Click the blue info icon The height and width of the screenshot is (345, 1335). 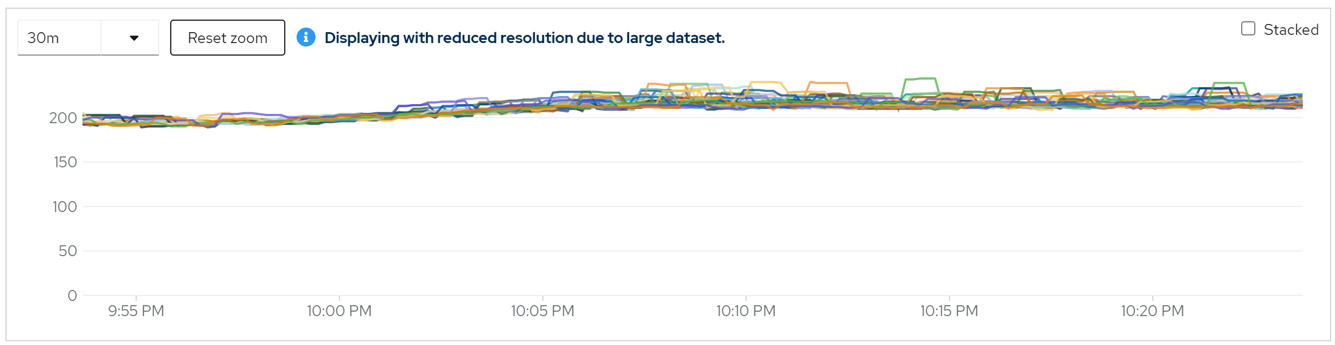[x=306, y=37]
